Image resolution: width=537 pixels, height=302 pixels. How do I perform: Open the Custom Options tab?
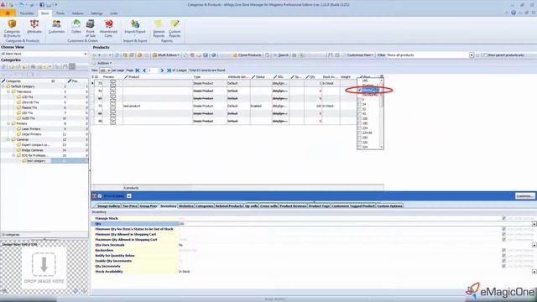point(389,206)
